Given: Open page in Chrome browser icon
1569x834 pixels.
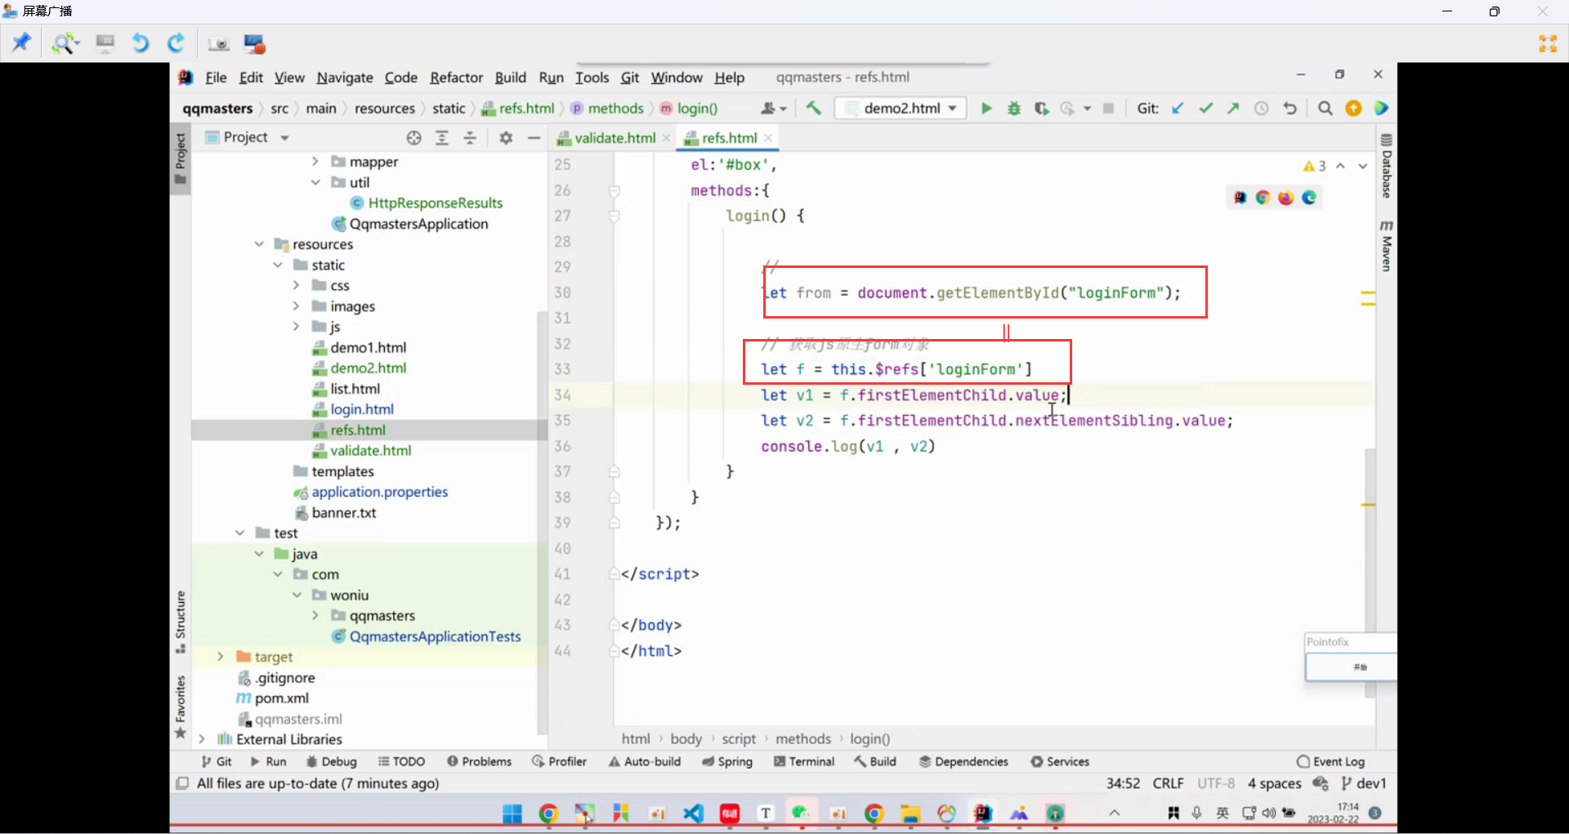Looking at the screenshot, I should pos(1263,198).
